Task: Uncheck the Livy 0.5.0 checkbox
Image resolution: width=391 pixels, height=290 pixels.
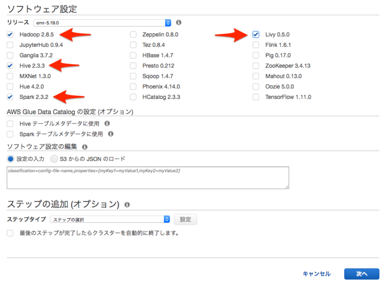Action: tap(256, 35)
